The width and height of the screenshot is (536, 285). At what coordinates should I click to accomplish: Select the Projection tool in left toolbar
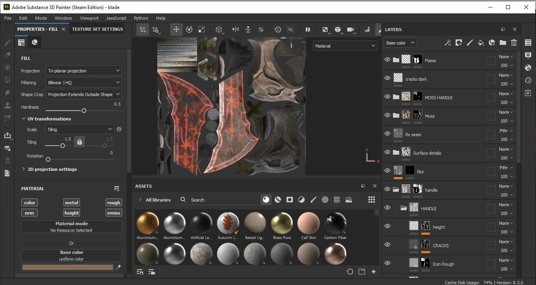point(7,68)
